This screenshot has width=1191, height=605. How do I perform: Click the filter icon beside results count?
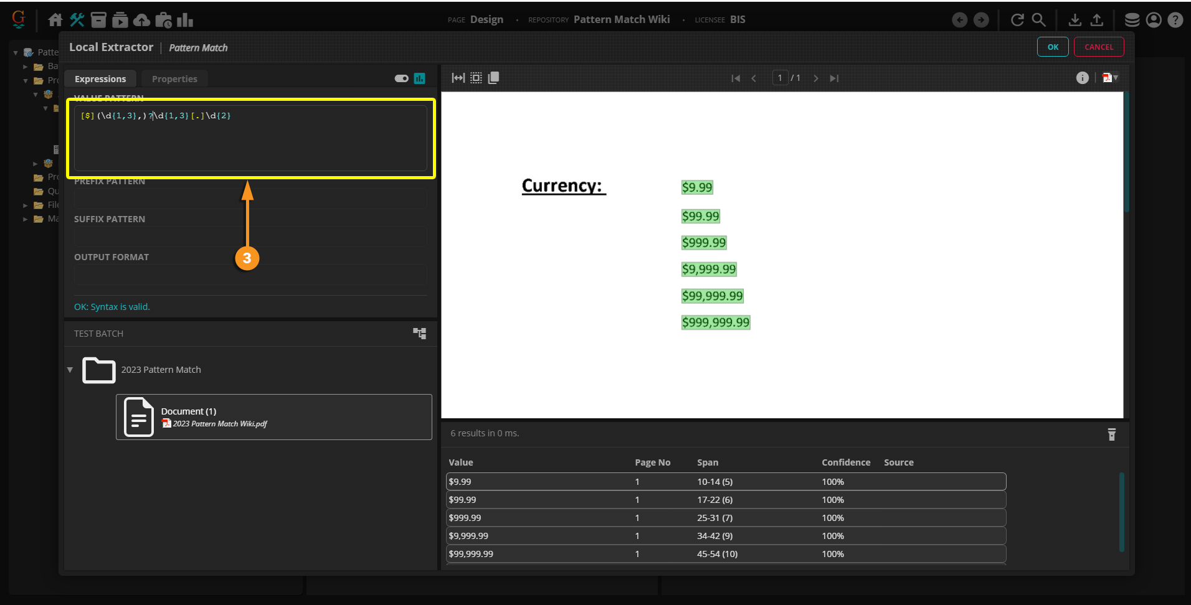1112,434
